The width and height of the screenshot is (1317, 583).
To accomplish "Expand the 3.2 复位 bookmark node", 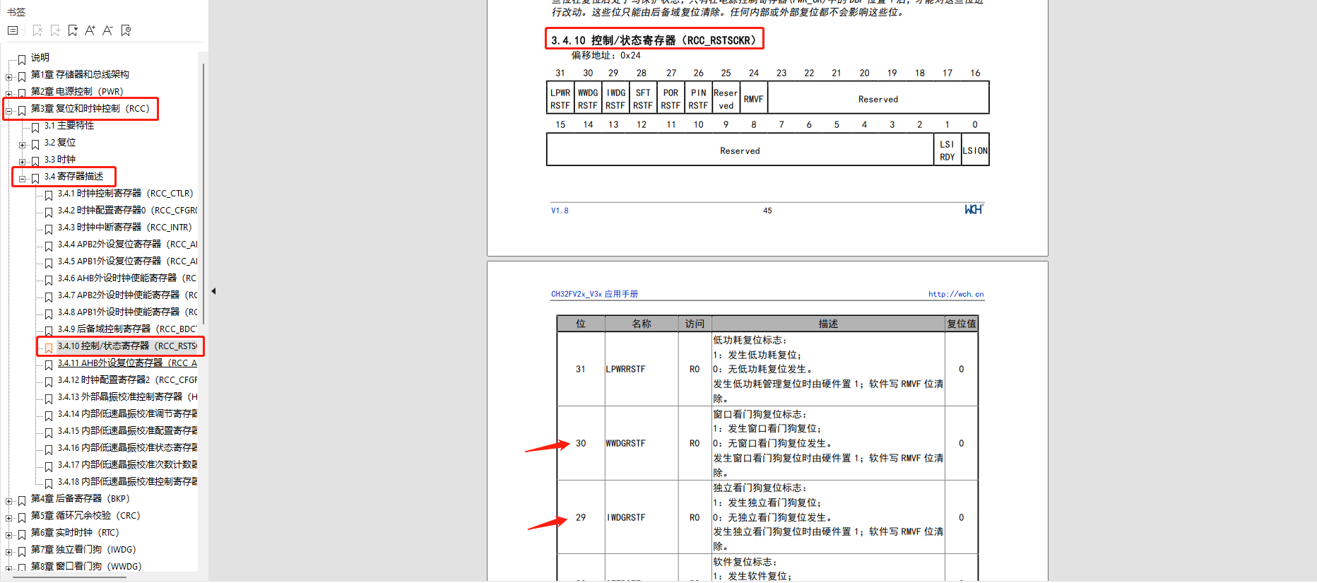I will click(22, 145).
